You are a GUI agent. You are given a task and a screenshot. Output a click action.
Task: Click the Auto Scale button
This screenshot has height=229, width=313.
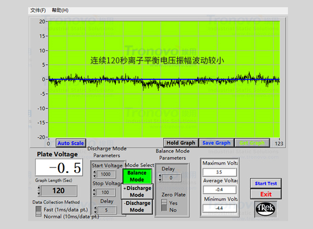71,143
